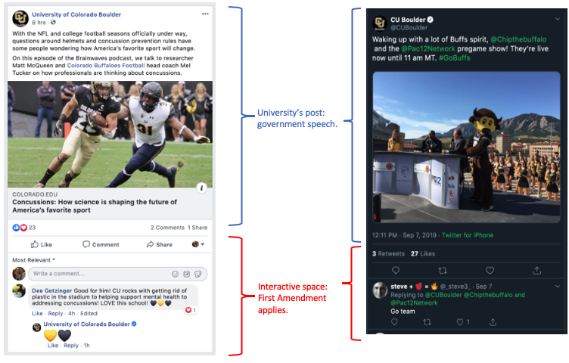The image size is (569, 363).
Task: Open the Colorado Buffaloes Football link
Action: point(106,66)
